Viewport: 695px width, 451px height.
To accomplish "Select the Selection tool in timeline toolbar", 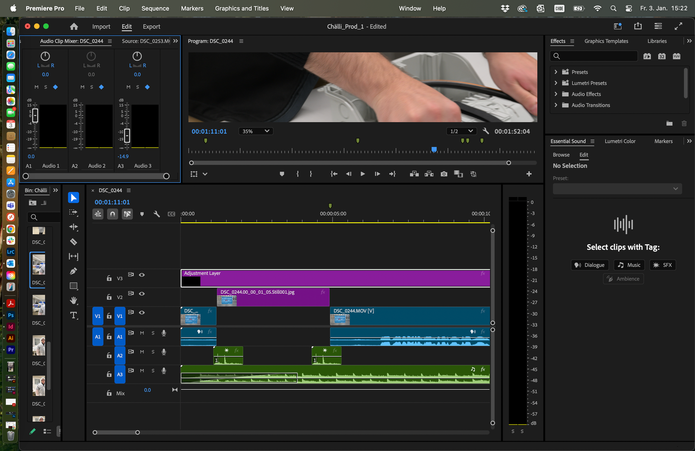I will [x=73, y=198].
